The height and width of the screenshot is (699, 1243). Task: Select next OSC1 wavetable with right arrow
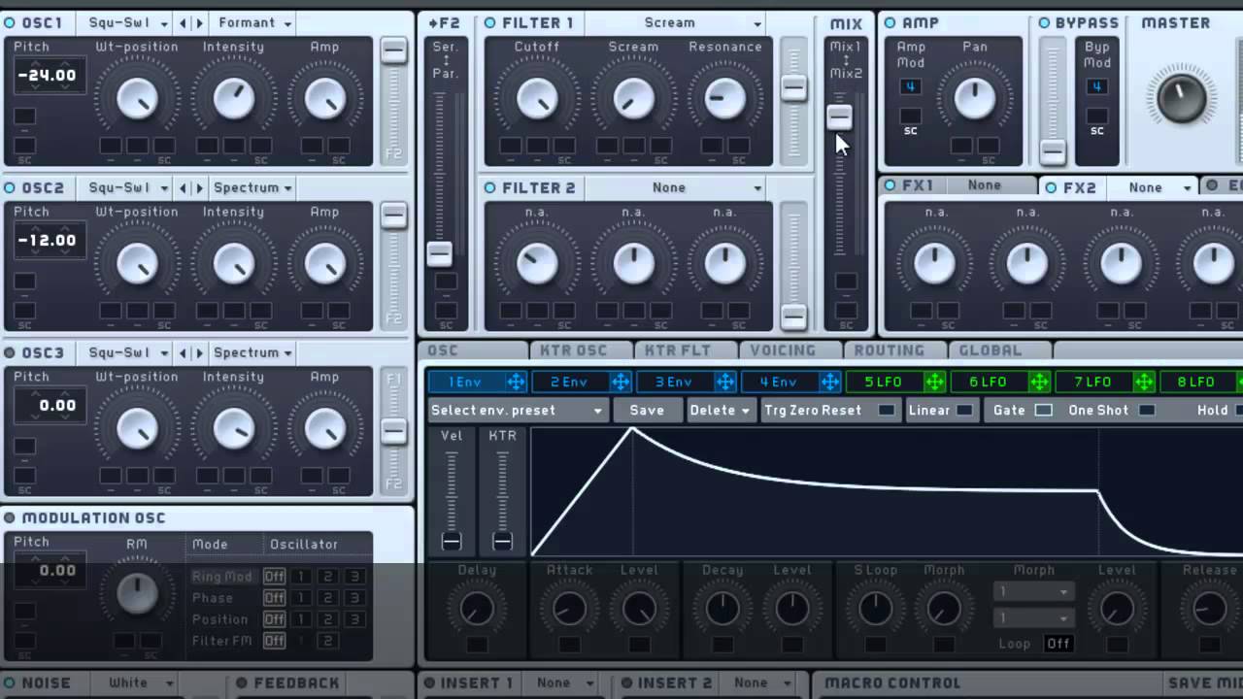(199, 22)
